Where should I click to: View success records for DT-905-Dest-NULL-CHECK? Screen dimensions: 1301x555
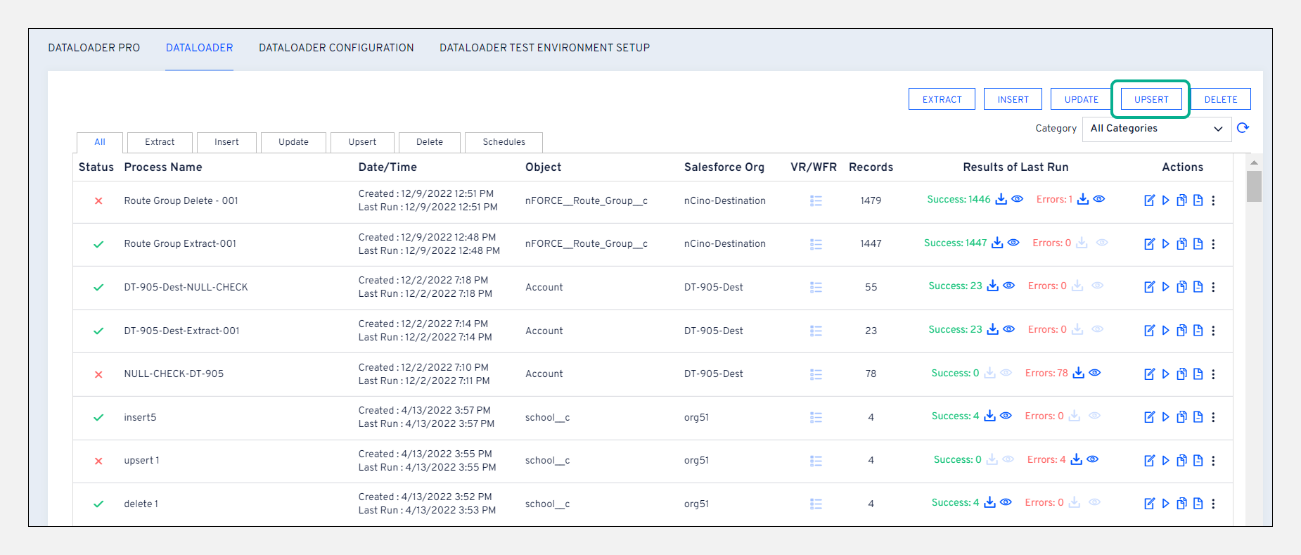[x=1008, y=286]
